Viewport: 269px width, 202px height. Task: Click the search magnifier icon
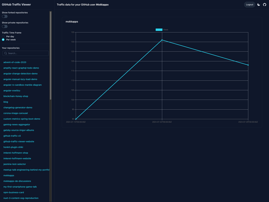coord(5,53)
